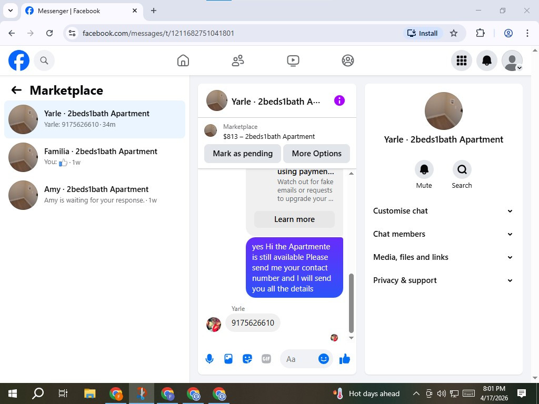This screenshot has width=539, height=404.
Task: Click More Options button
Action: tap(316, 154)
